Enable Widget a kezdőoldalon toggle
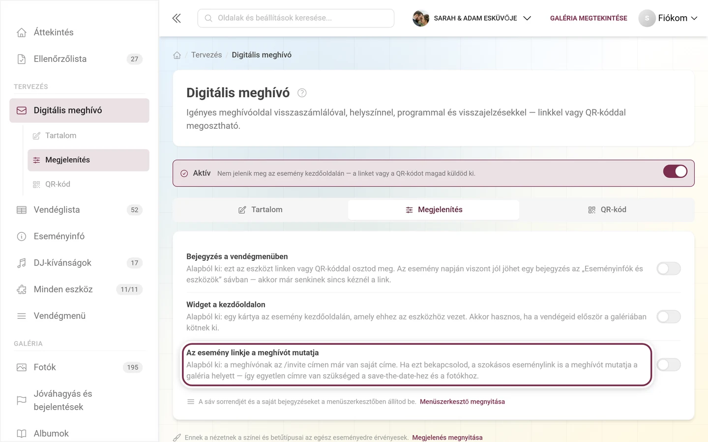708x442 pixels. tap(669, 317)
